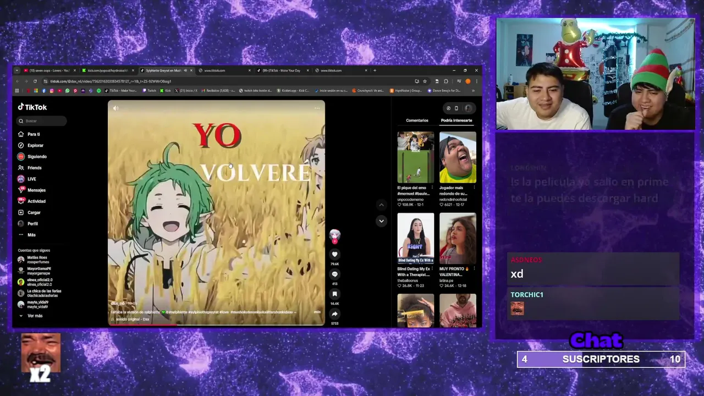Open the video three-dots options menu
The height and width of the screenshot is (396, 704).
tap(317, 108)
